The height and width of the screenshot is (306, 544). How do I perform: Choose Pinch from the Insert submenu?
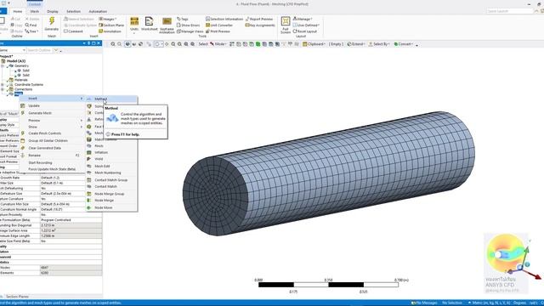pos(111,146)
